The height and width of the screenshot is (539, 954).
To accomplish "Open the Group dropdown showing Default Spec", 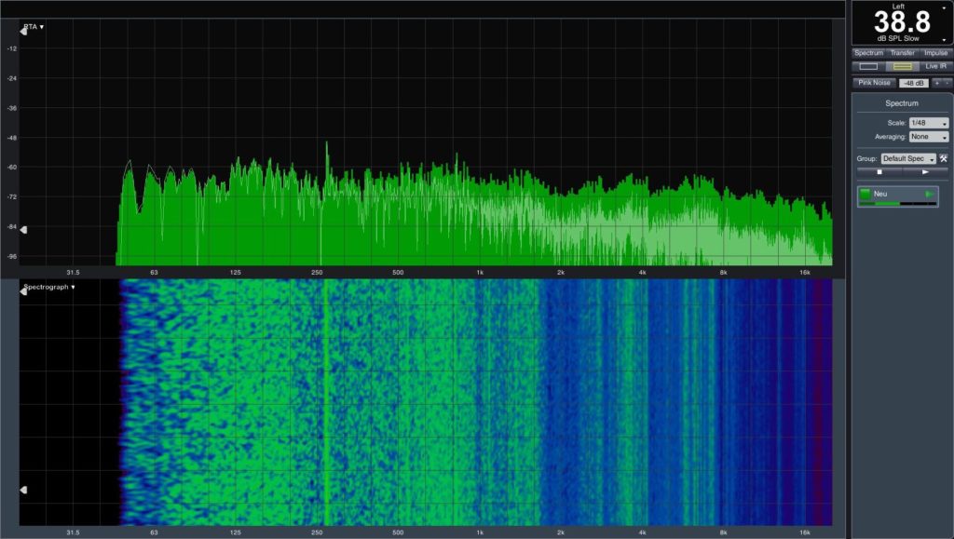I will pyautogui.click(x=908, y=158).
